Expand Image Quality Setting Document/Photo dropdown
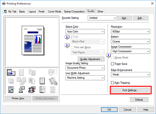The width and height of the screenshot is (156, 114). tap(85, 68)
